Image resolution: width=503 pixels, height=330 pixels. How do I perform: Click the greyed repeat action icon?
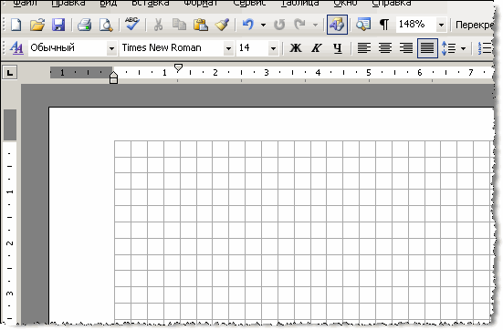(279, 25)
